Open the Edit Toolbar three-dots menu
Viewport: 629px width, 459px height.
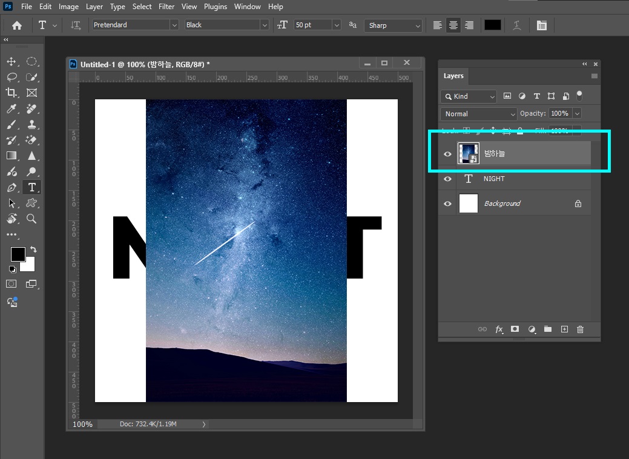[12, 235]
